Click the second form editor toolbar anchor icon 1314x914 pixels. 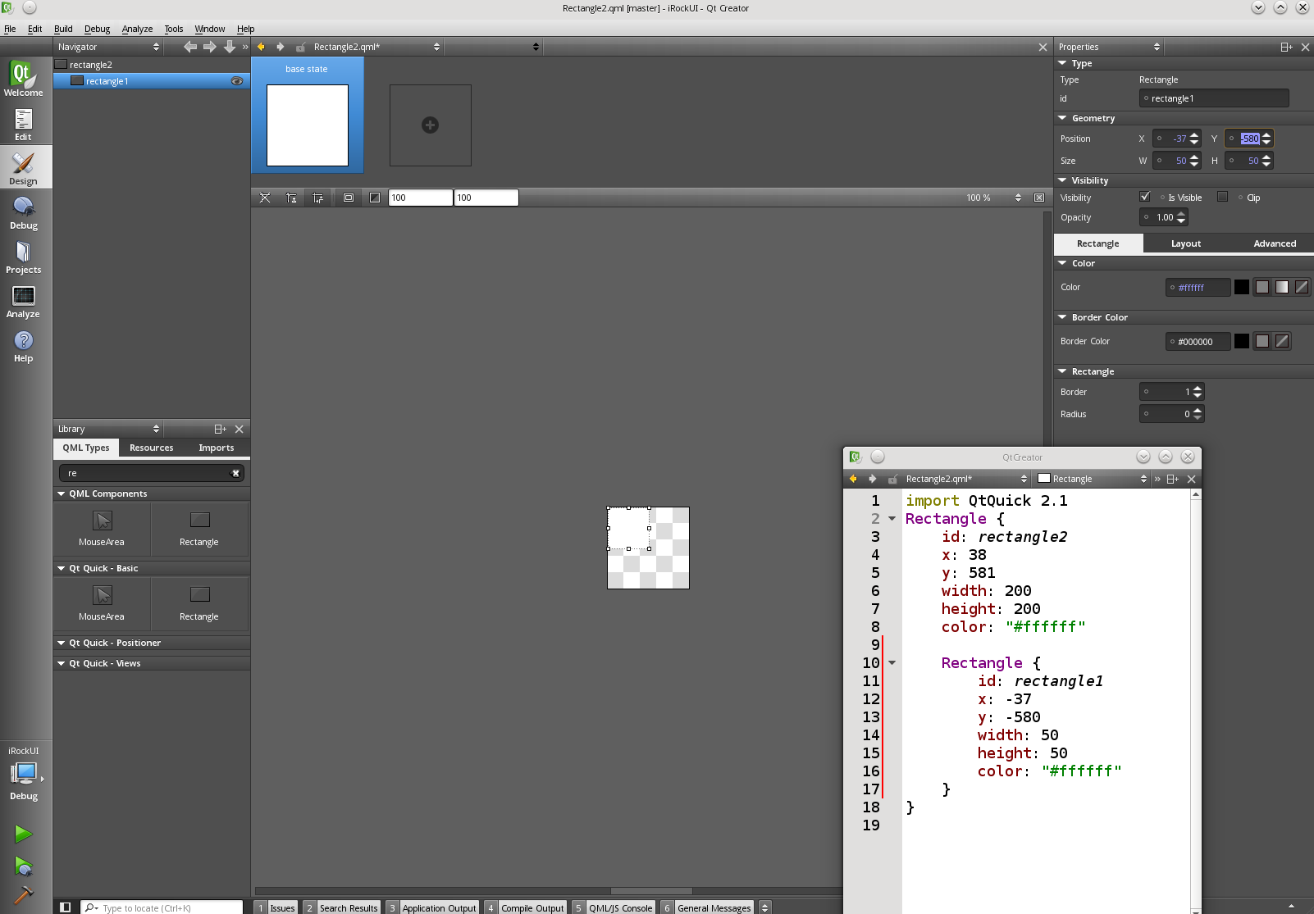291,198
